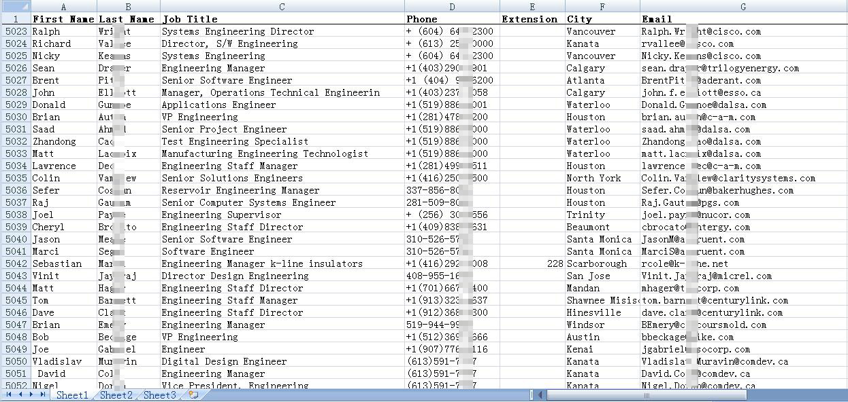Click previous sheet navigation arrow
The width and height of the screenshot is (848, 402).
pos(20,395)
